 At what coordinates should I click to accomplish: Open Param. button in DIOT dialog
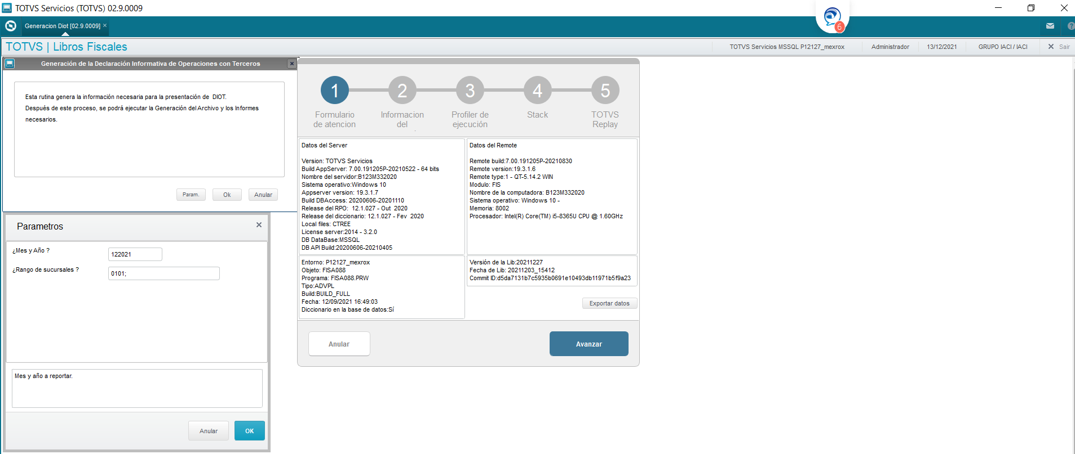[x=191, y=195]
